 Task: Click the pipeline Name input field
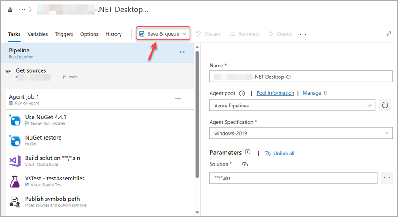[301, 77]
